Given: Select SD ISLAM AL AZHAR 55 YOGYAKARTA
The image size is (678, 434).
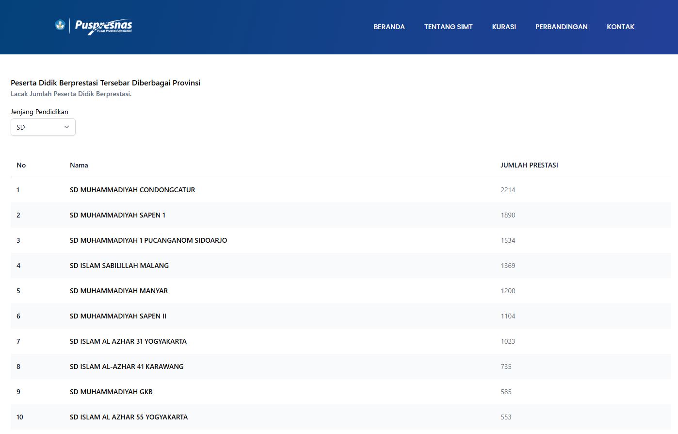Looking at the screenshot, I should [129, 417].
